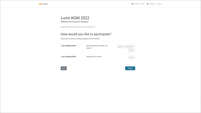Viewport: 201px width, 113px height.
Task: Click the Lumi logo in the header
Action: point(43,4)
